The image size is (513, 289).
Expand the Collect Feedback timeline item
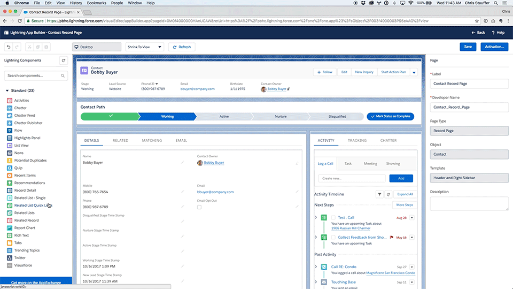(x=316, y=237)
